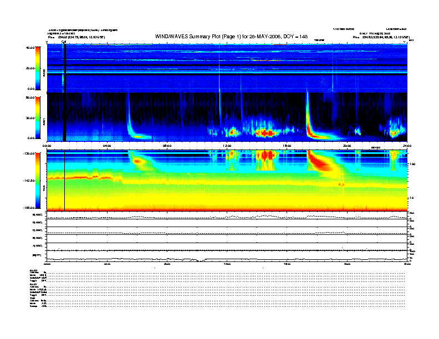Viewport: 439px width, 339px height.
Task: Click the red plasma line before 04:00 in TNR
Action: click(81, 177)
